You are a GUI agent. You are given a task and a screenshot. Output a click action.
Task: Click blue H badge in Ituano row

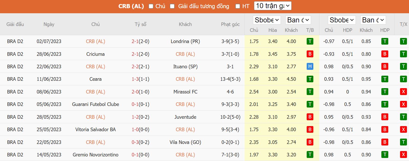310,66
